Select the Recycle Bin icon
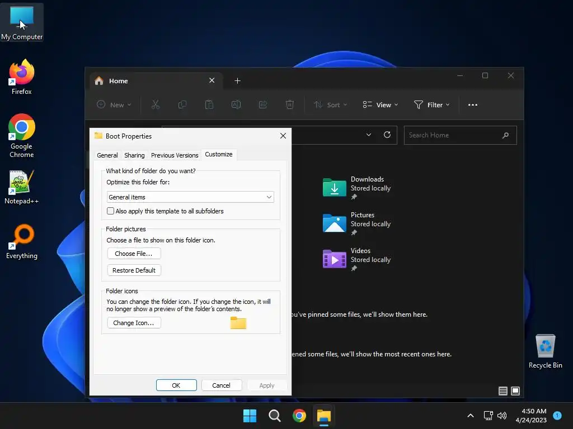573x429 pixels. click(545, 351)
